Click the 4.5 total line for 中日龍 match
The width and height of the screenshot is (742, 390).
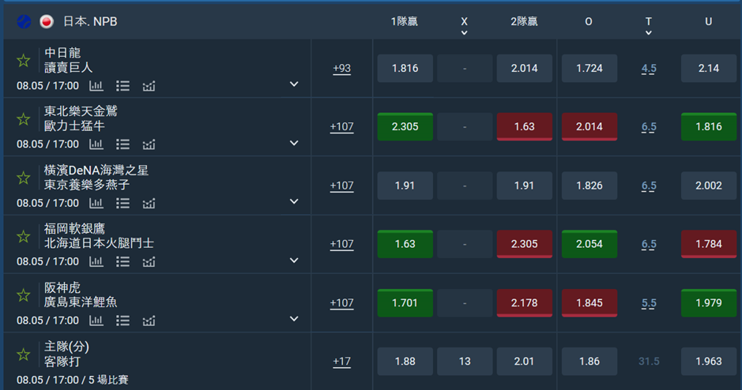pos(649,69)
